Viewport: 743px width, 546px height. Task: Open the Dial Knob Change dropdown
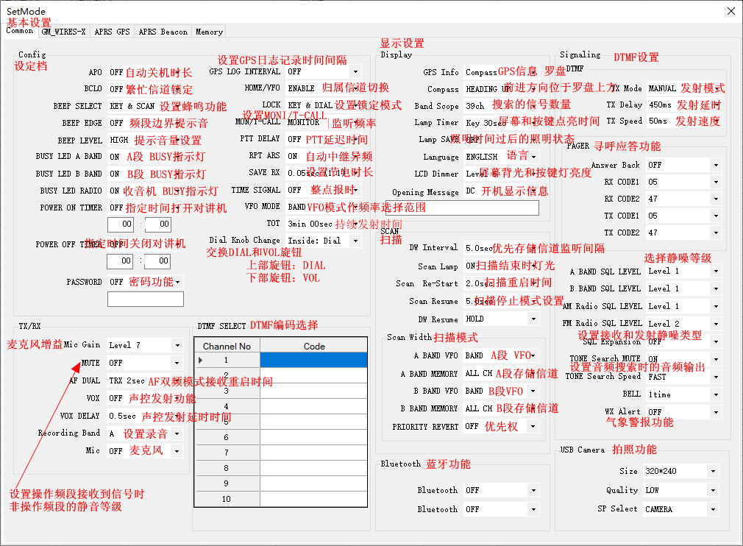click(355, 241)
